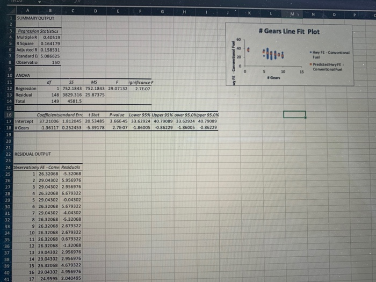Click the ANOVA label cell
Screen dimensions: 376x282
point(23,76)
